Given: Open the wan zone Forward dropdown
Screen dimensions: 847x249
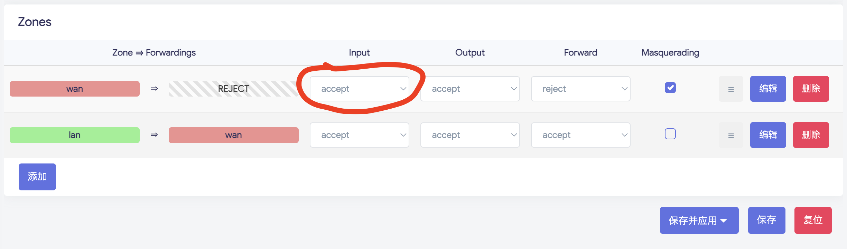Looking at the screenshot, I should 580,89.
